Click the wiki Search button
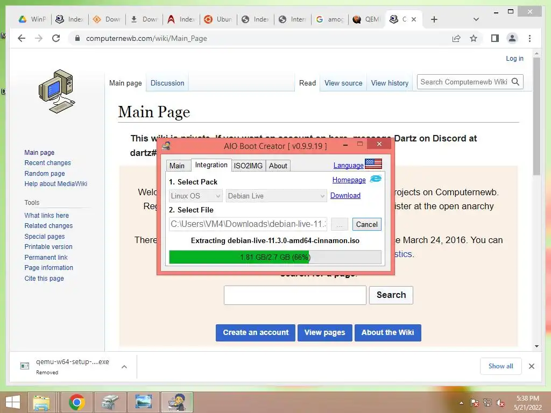Viewport: 551px width, 413px height. click(x=391, y=295)
